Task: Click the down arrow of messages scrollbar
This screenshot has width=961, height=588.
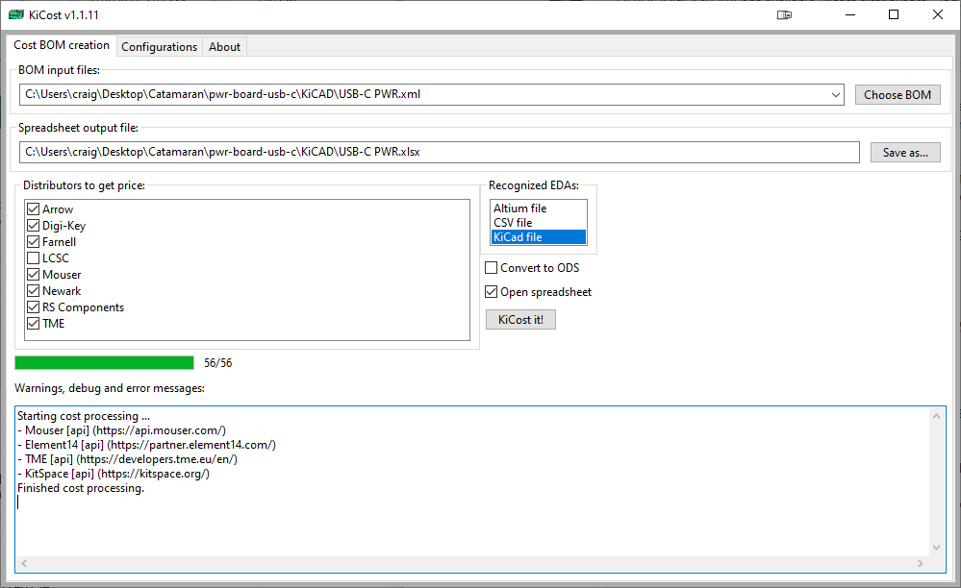Action: [x=936, y=547]
